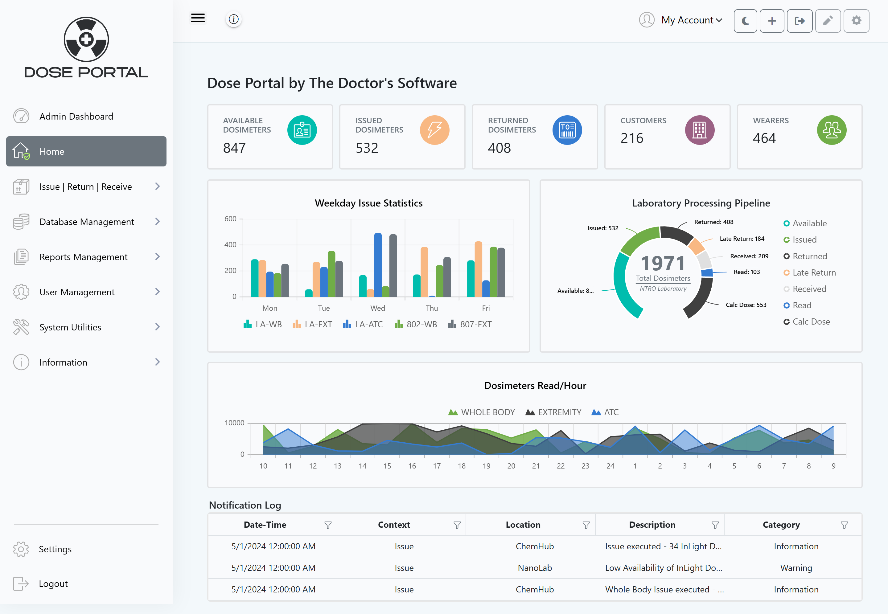
Task: Click the sign-out arrow icon in the top toolbar
Action: click(799, 21)
